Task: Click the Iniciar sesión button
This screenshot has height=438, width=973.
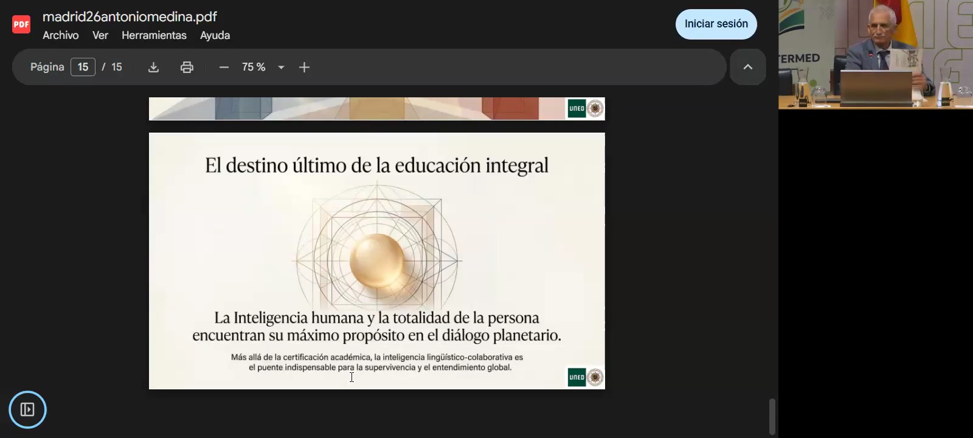Action: [x=716, y=24]
